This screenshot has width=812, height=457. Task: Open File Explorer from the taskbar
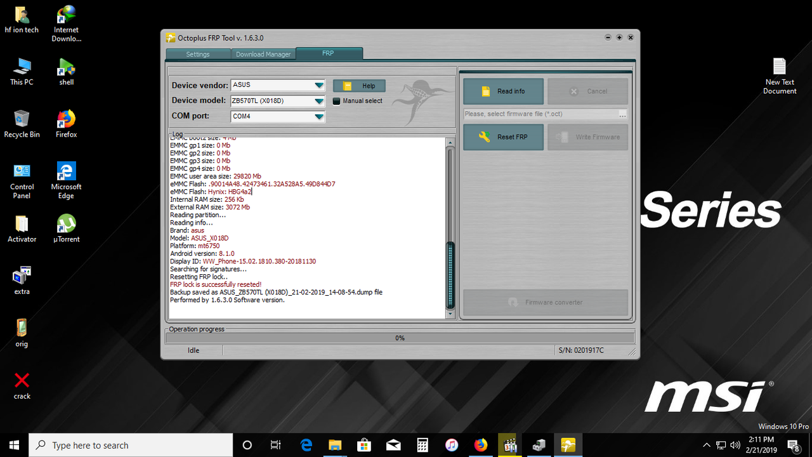point(335,445)
